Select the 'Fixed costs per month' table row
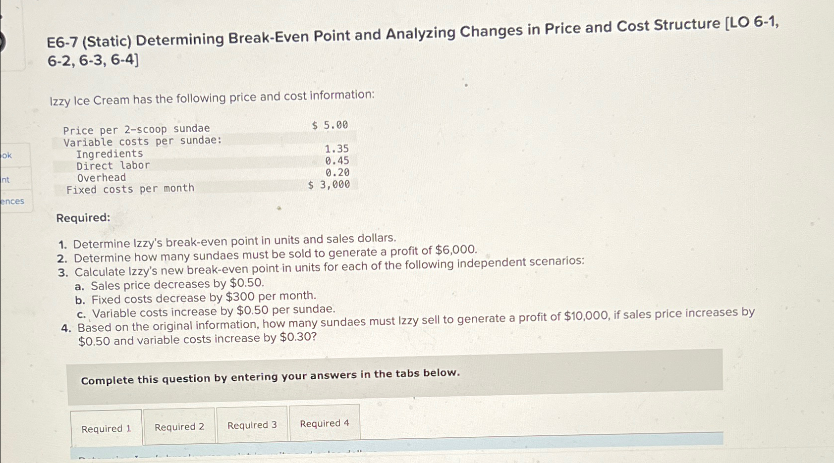The image size is (834, 463). pyautogui.click(x=130, y=188)
